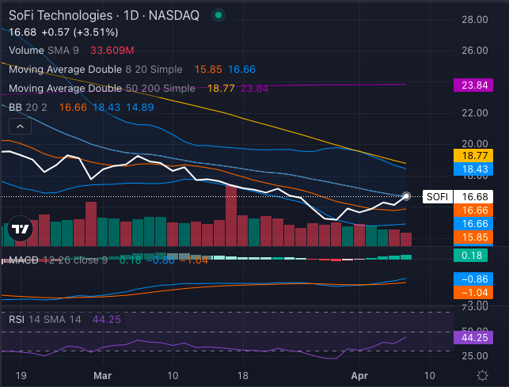Select Moving Average Double 8 20 legend
Screen dimensions: 509x387
tap(95, 70)
